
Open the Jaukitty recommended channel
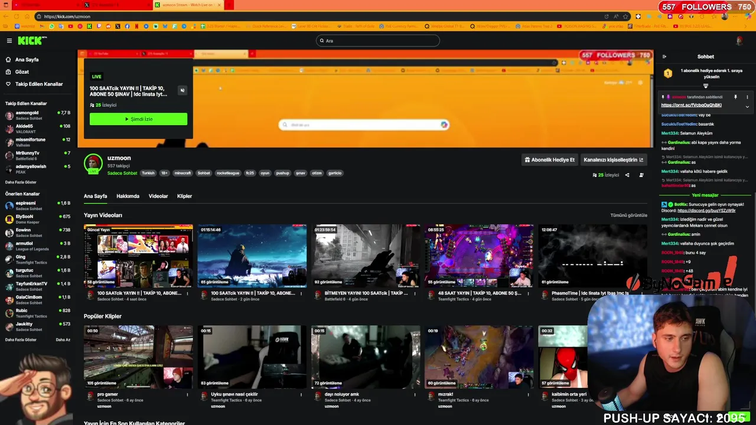pyautogui.click(x=37, y=326)
